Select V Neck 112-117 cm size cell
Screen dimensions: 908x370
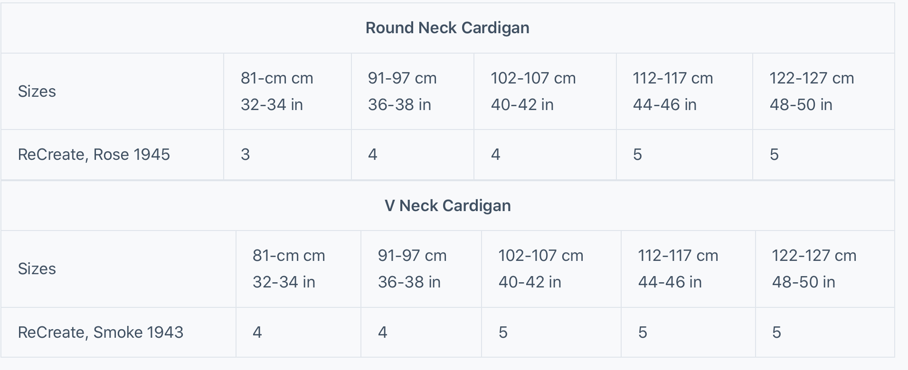(678, 268)
